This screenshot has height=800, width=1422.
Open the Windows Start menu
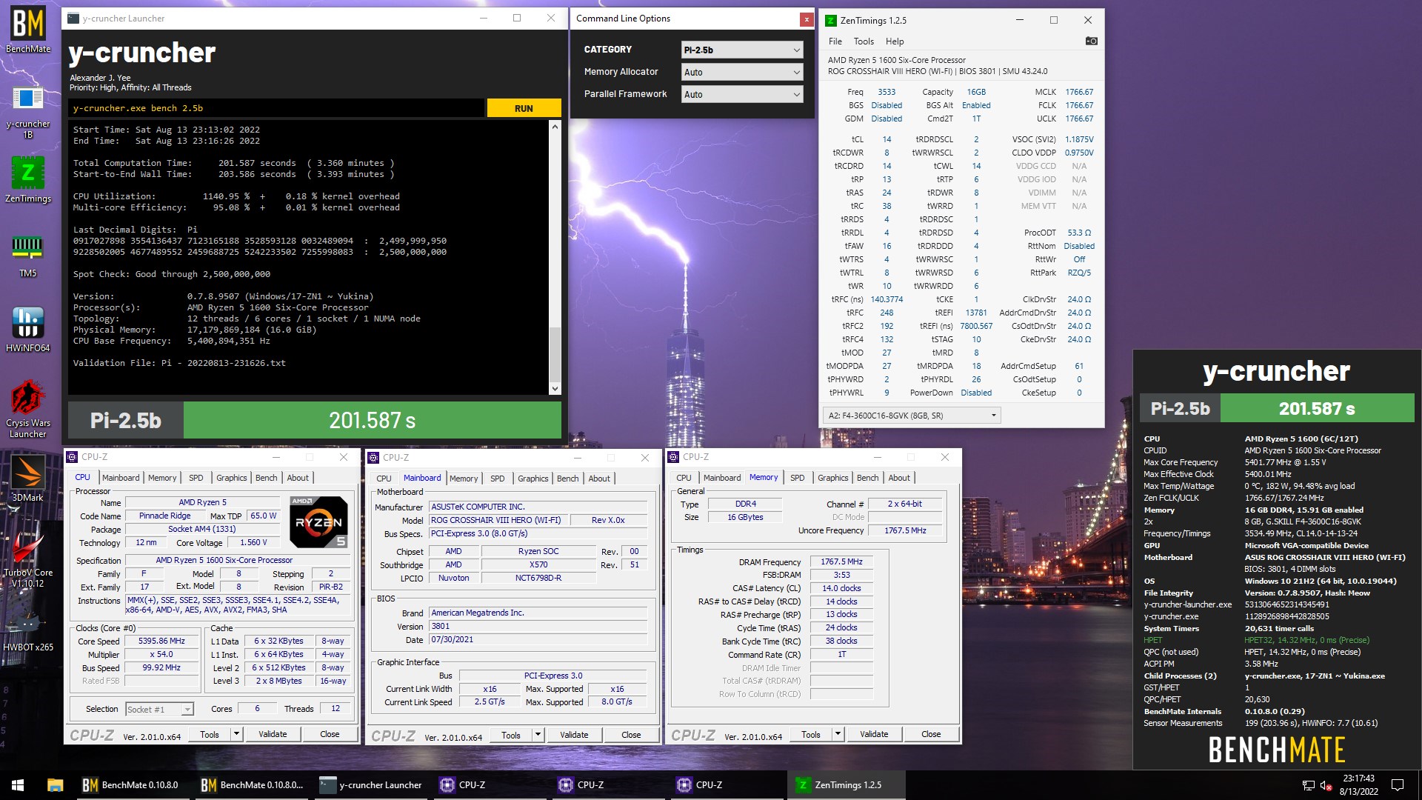[18, 785]
